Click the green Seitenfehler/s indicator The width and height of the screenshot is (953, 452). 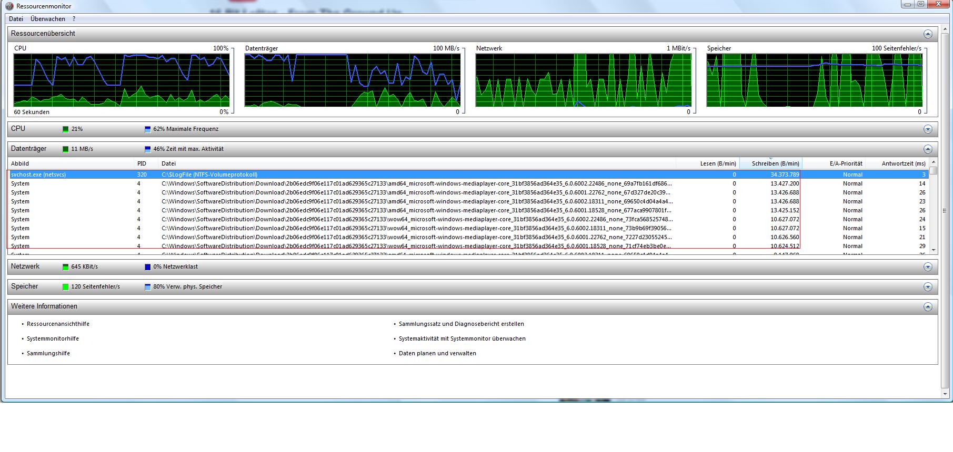point(66,287)
